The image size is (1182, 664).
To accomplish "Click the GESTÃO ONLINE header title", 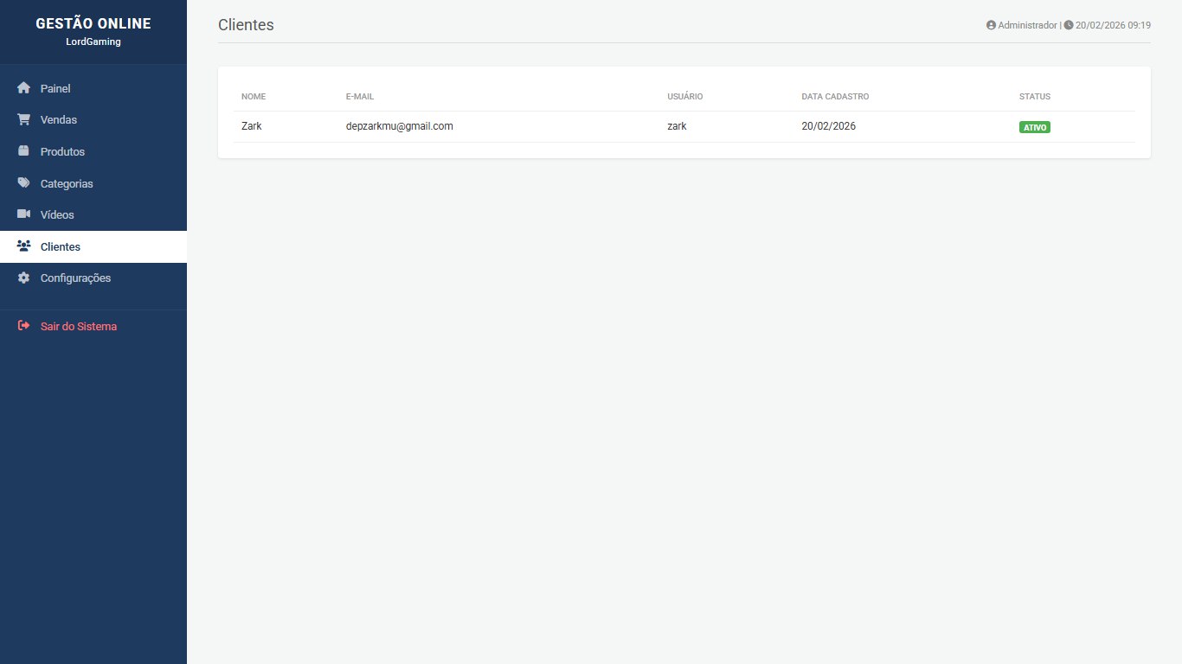I will tap(93, 24).
